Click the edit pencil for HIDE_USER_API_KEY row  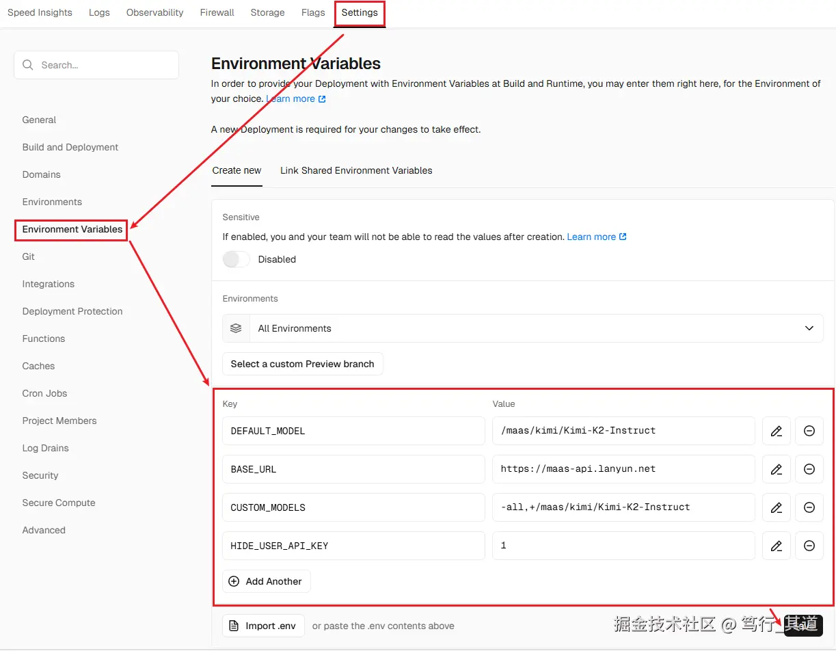coord(776,546)
